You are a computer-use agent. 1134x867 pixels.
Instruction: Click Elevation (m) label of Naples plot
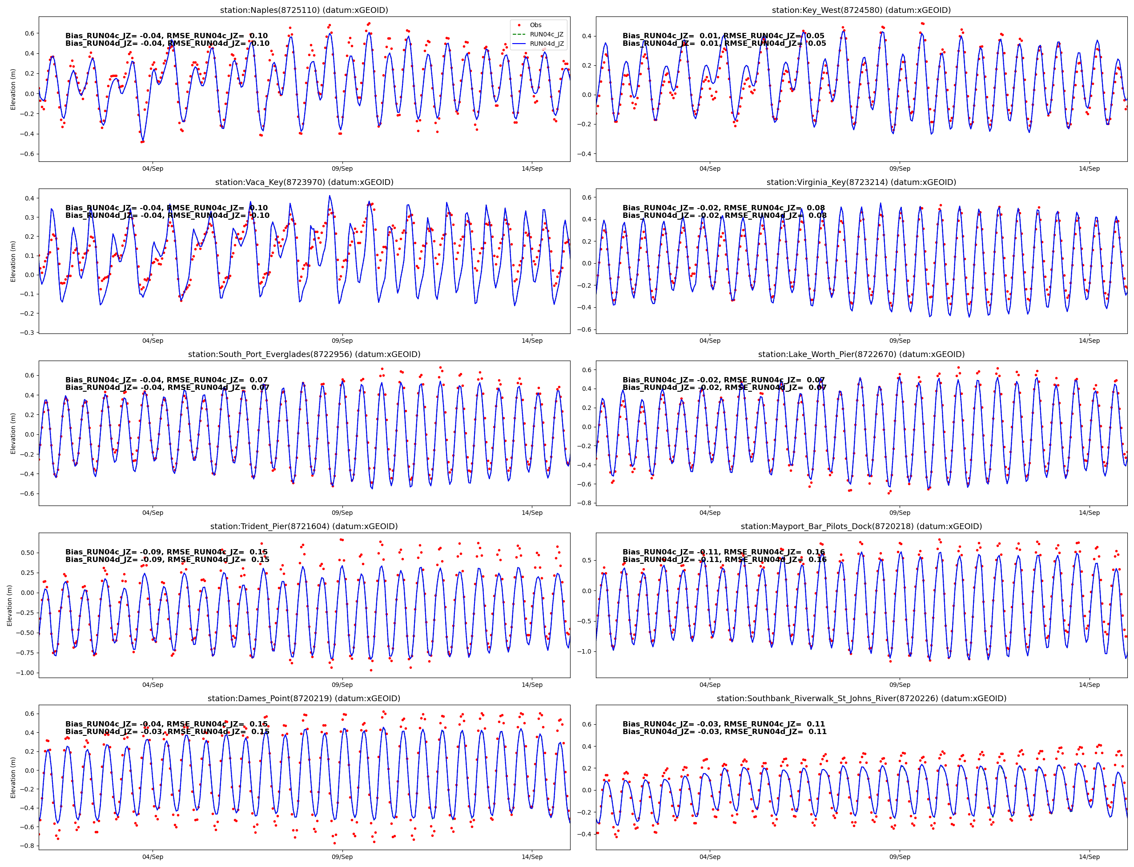click(13, 89)
